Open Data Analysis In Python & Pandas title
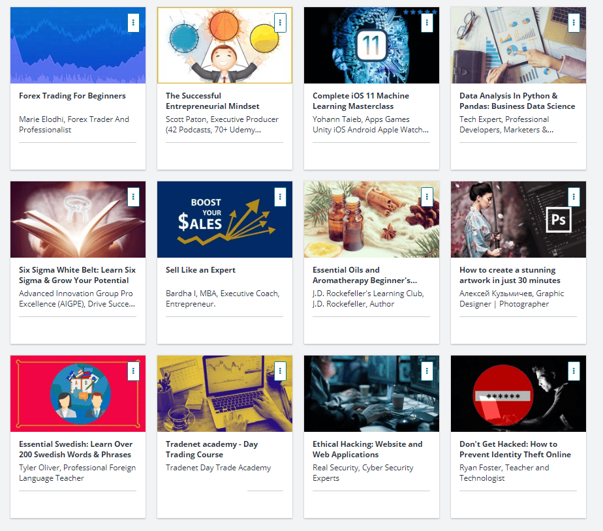Screen dimensions: 603x531 pyautogui.click(x=518, y=100)
